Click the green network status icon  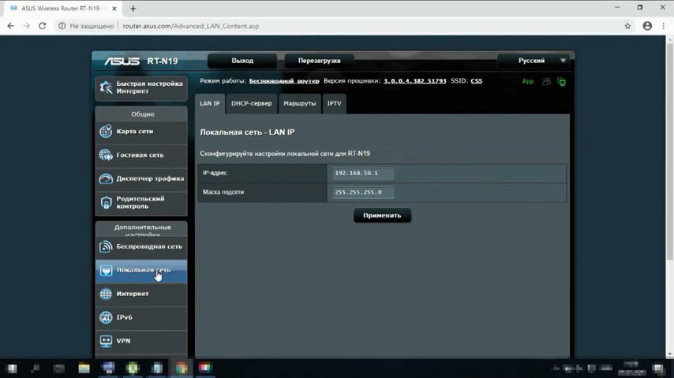pos(561,82)
